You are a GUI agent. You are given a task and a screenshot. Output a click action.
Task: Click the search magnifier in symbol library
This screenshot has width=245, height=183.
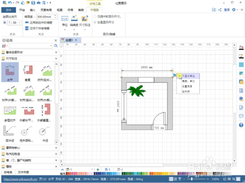point(56,46)
